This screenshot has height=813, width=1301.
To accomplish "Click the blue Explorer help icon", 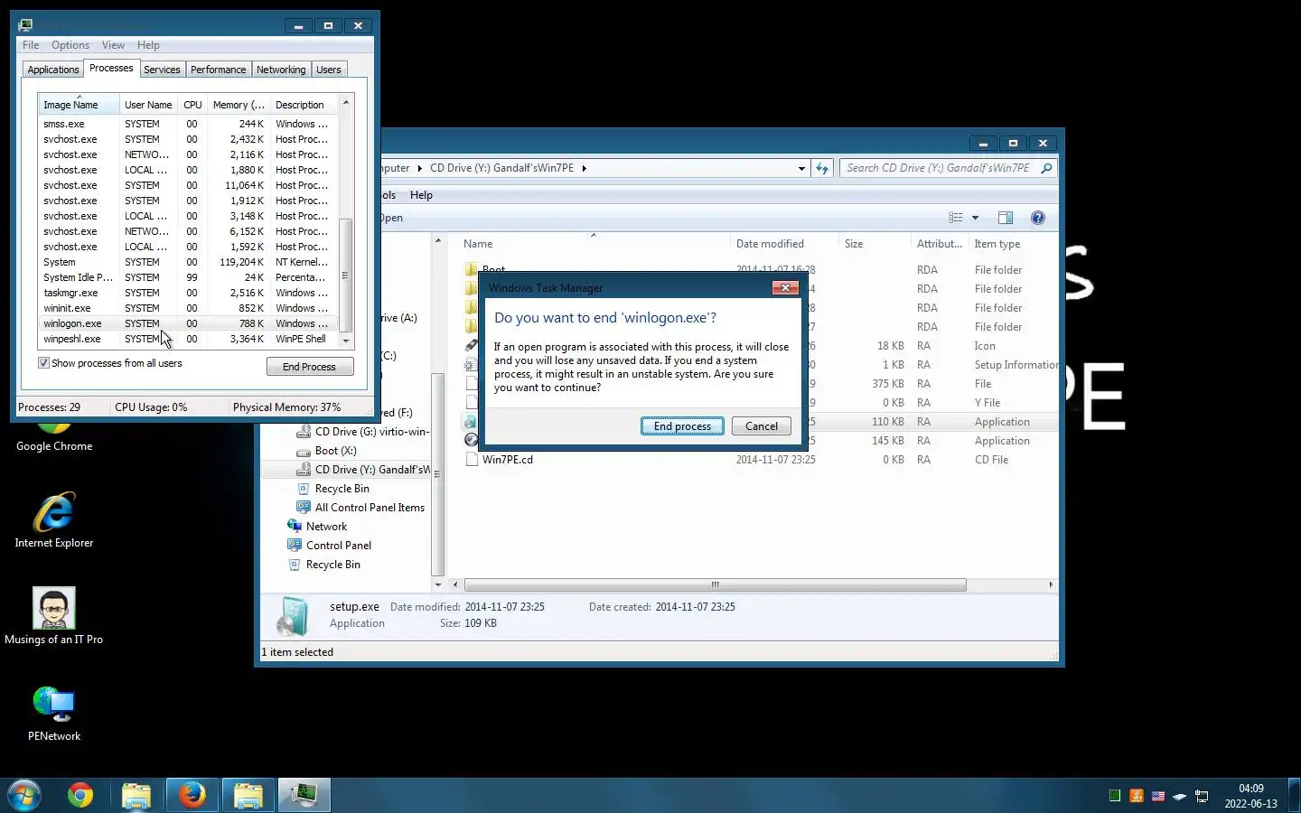I will (x=1038, y=218).
